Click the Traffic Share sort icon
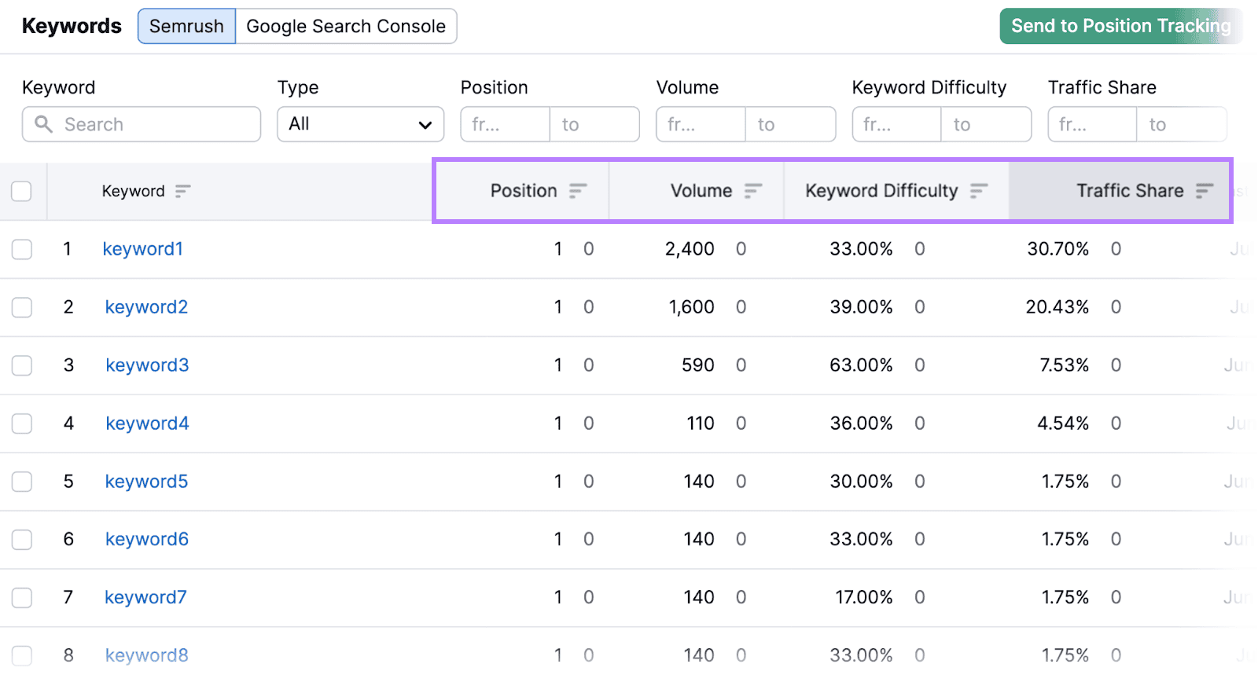Screen dimensions: 1258x682 click(1205, 191)
